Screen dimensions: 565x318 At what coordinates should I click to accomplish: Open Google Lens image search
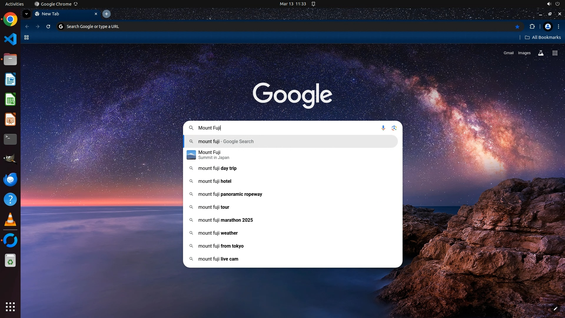click(394, 128)
